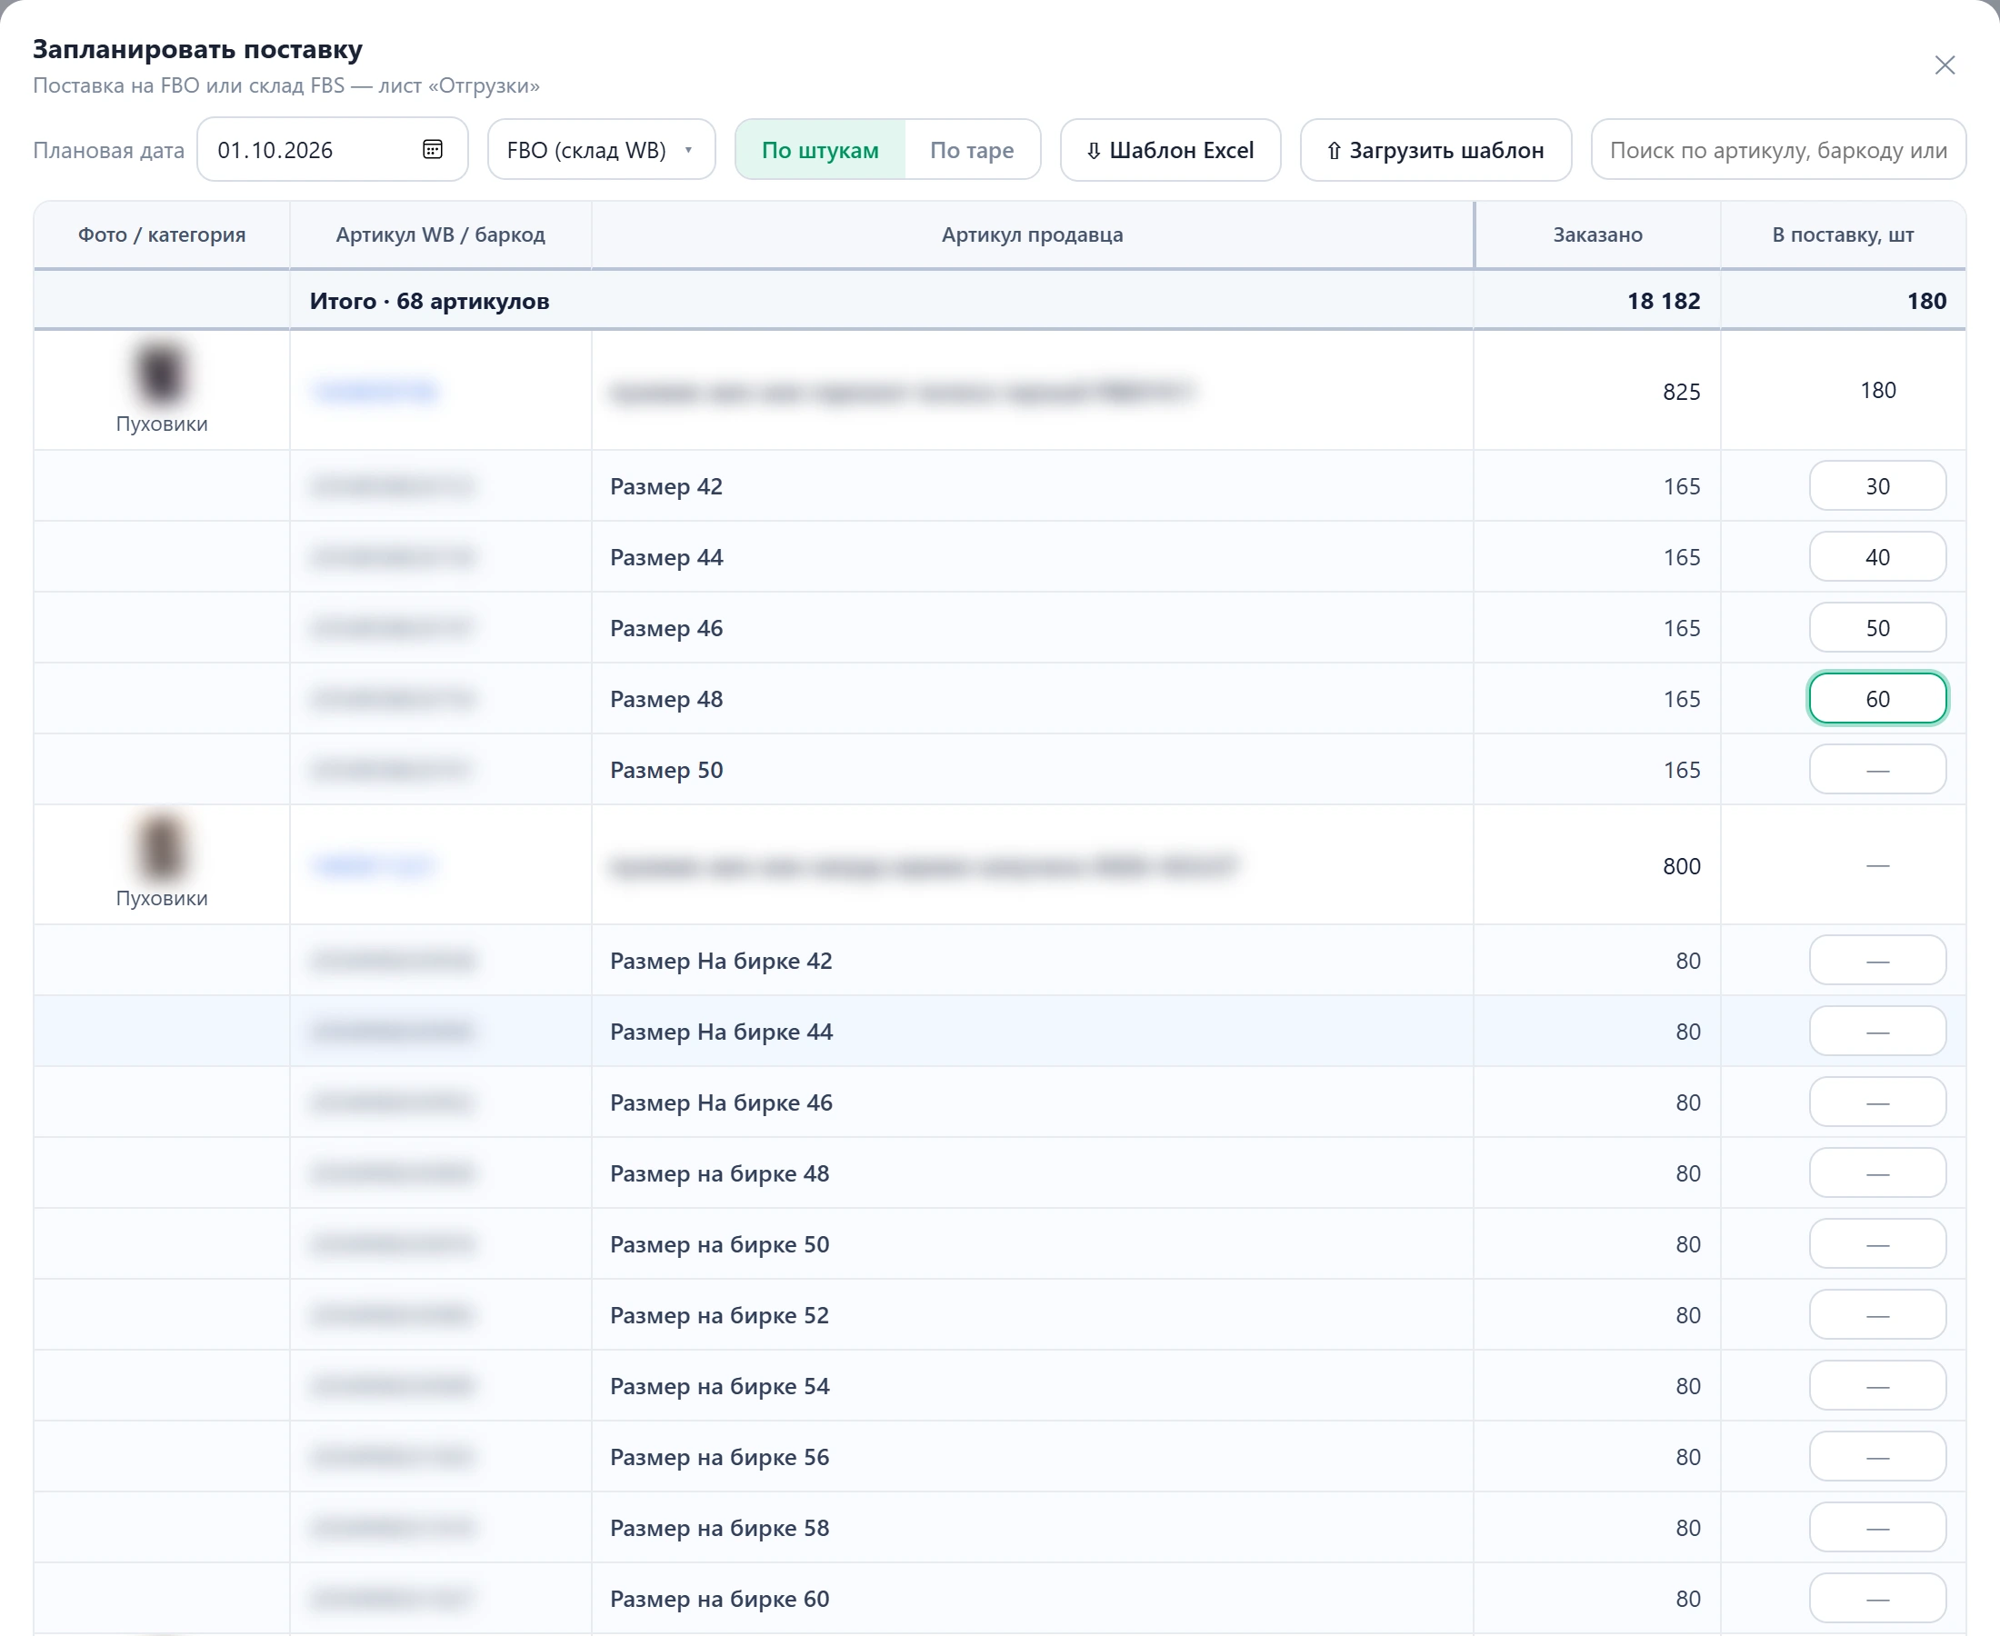Viewport: 2000px width, 1636px height.
Task: Close the supply planning dialog
Action: [x=1945, y=65]
